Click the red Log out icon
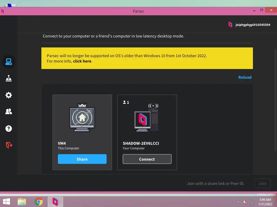The image size is (277, 207). tap(9, 145)
